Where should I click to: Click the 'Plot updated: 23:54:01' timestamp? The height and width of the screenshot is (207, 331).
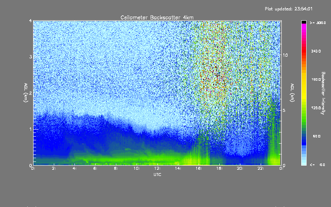click(288, 9)
